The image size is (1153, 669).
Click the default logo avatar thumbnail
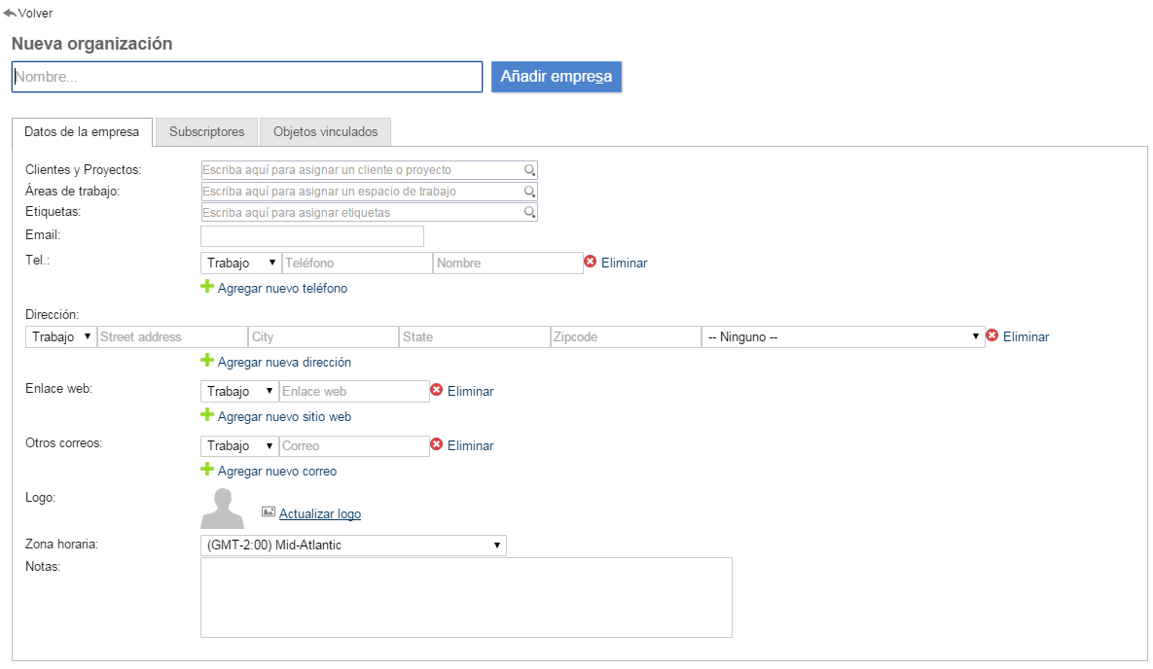(222, 509)
